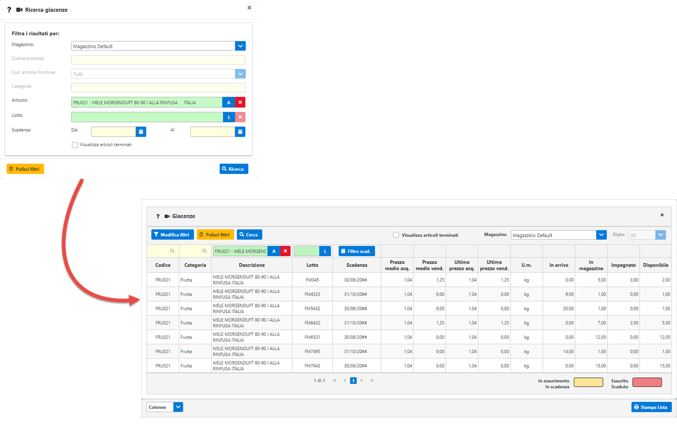Sort by Scadenza column header
Screen dimensions: 677x436
coord(357,265)
